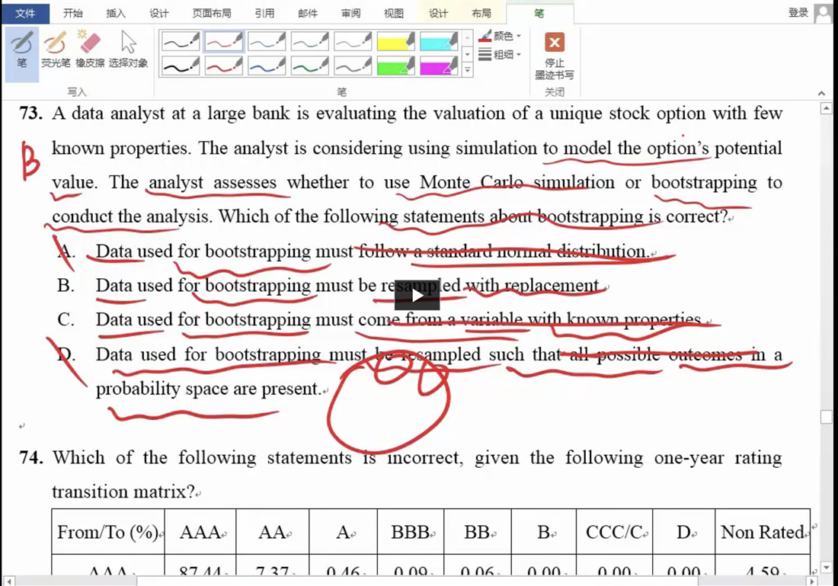
Task: Click the vertical scrollbar up arrow
Action: tap(827, 108)
